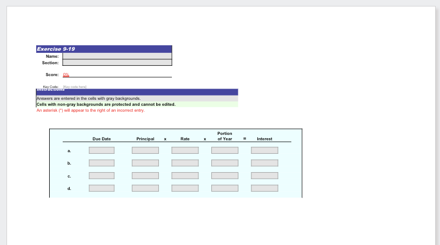
Task: Select row a. Rate cell
Action: 185,151
